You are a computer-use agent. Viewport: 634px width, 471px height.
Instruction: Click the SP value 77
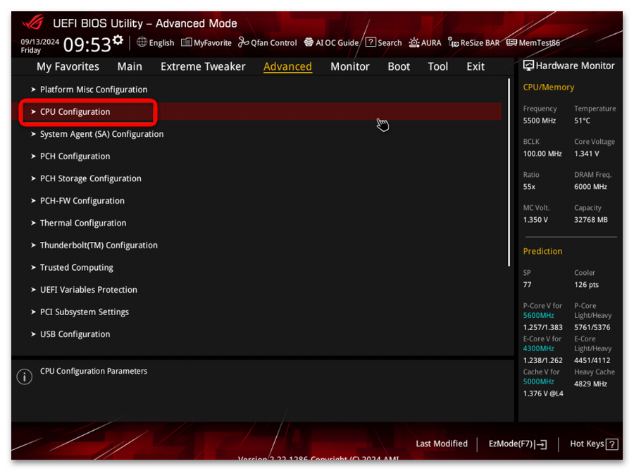pyautogui.click(x=527, y=285)
